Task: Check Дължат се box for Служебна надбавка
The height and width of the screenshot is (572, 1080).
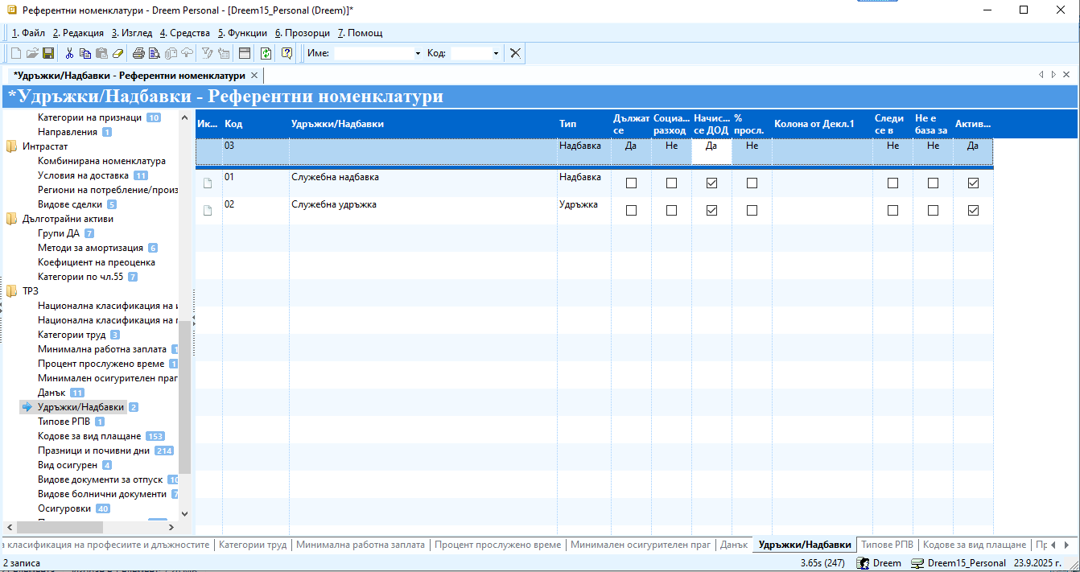Action: tap(631, 183)
